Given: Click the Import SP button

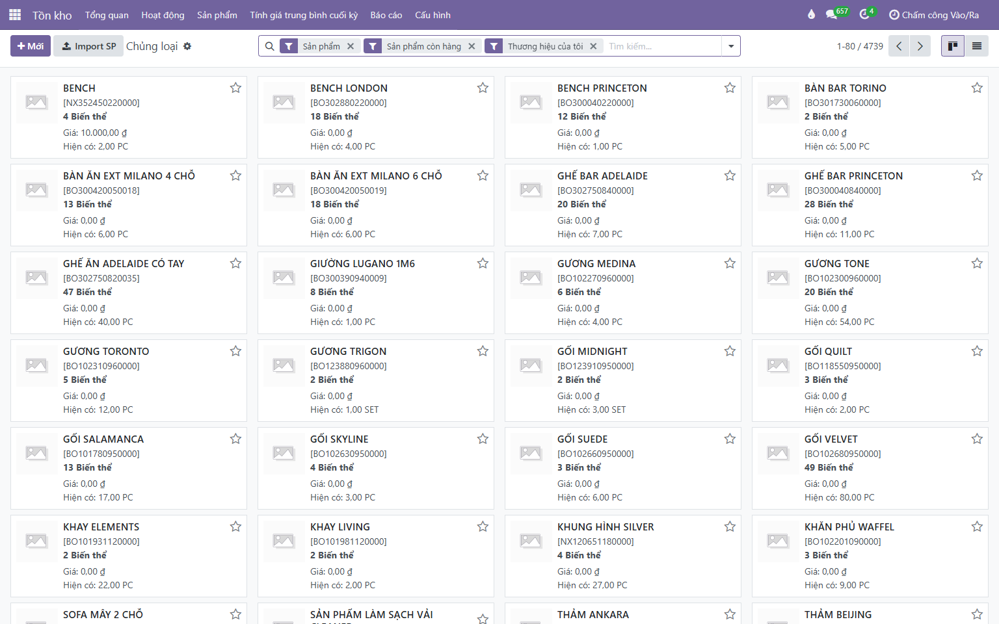Looking at the screenshot, I should (88, 46).
